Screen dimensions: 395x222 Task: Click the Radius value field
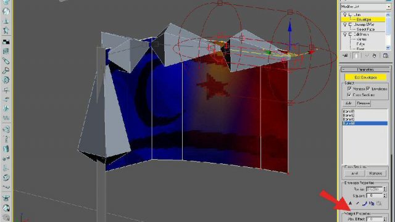375,189
